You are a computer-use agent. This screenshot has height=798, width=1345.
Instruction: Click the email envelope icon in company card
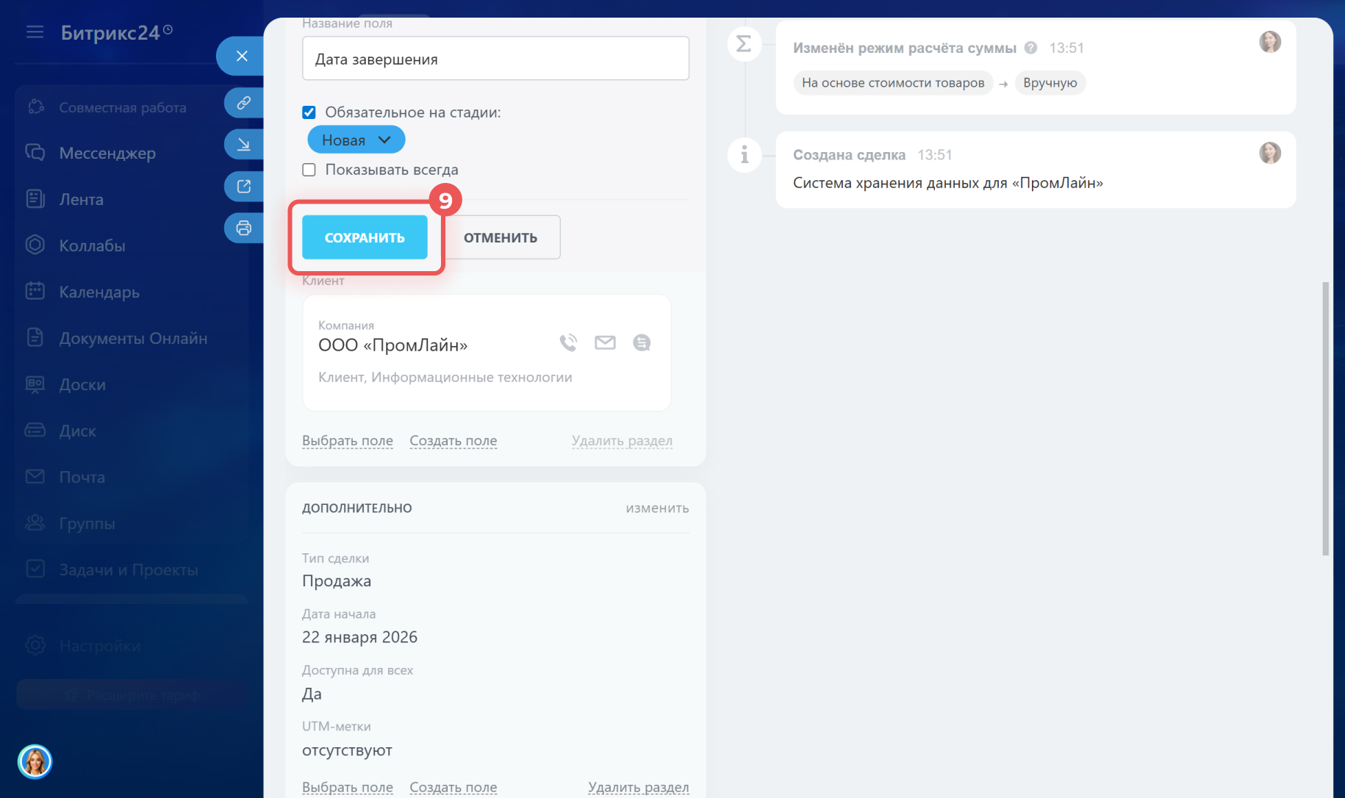(605, 342)
